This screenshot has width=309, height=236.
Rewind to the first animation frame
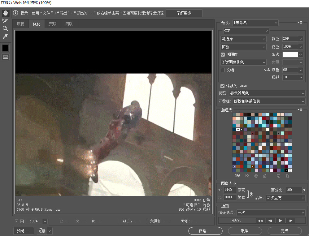(260, 221)
